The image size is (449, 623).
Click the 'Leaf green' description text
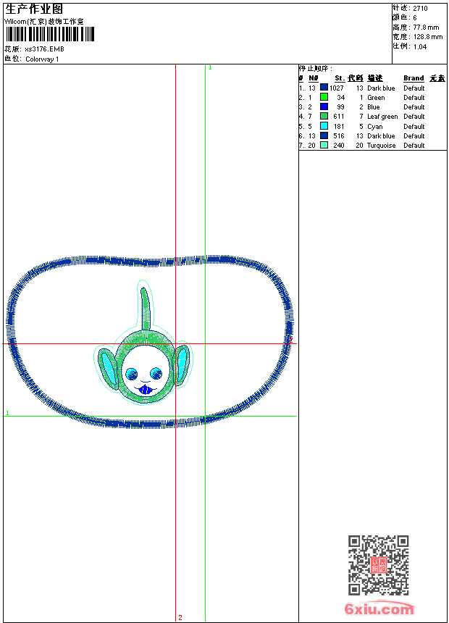pyautogui.click(x=382, y=117)
